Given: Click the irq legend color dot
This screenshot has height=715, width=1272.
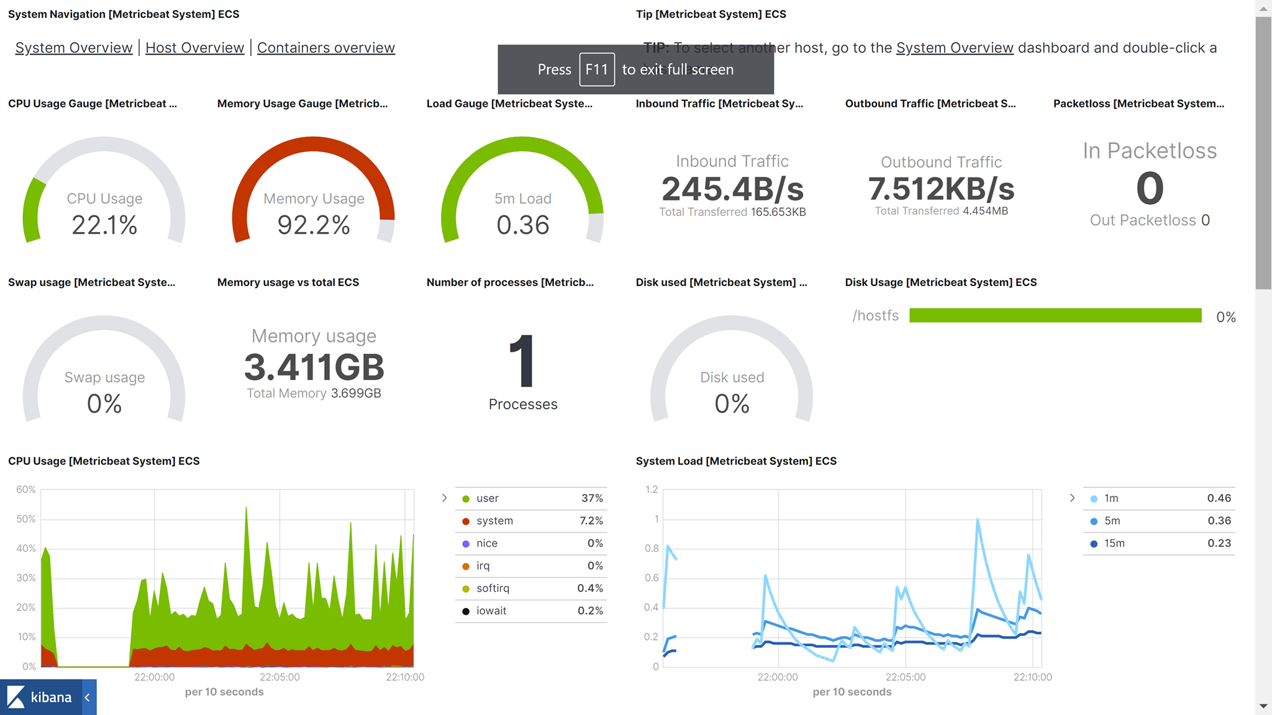Looking at the screenshot, I should pos(466,566).
